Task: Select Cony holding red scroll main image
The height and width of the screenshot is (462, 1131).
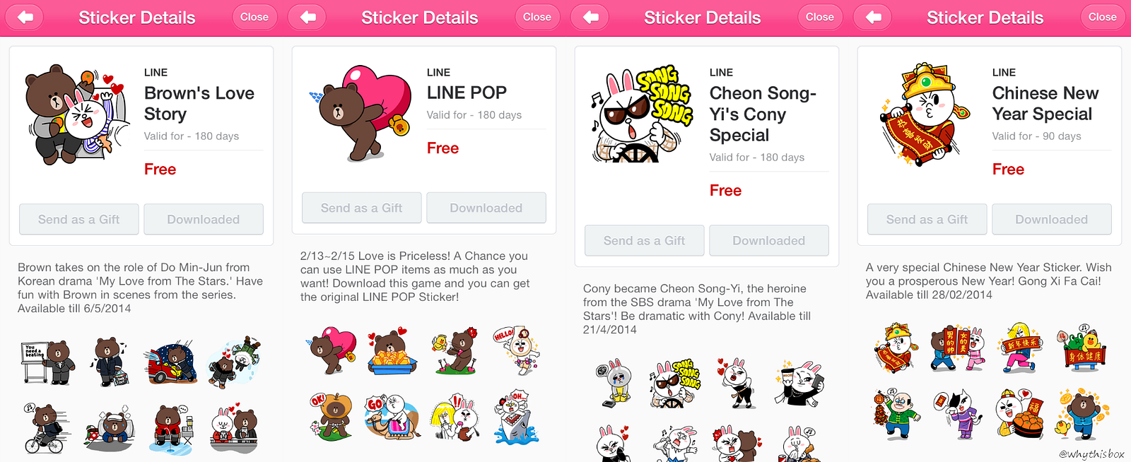Action: pyautogui.click(x=925, y=113)
